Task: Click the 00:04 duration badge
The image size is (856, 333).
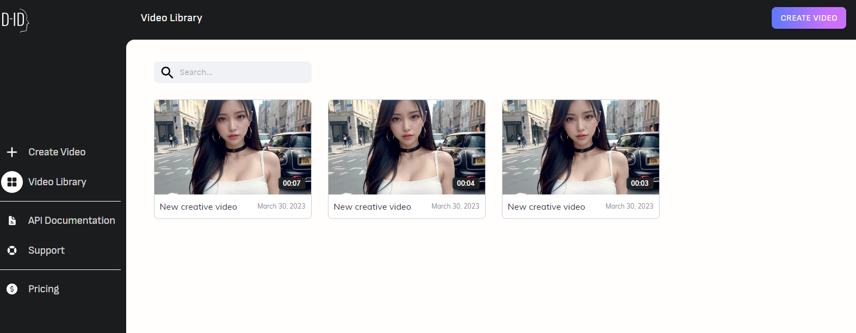Action: point(466,183)
